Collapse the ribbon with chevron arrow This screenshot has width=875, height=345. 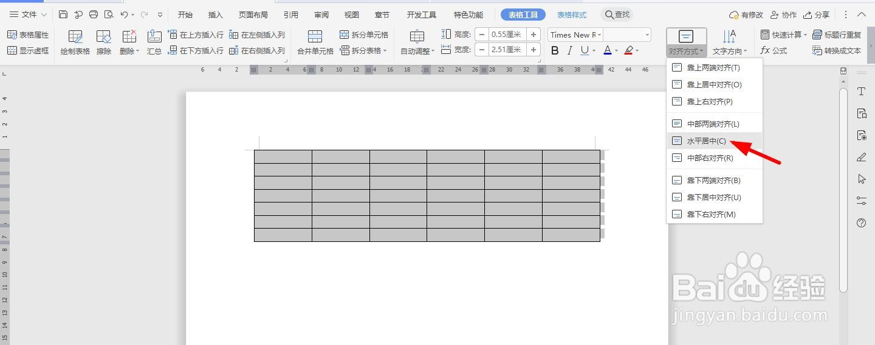[x=862, y=15]
